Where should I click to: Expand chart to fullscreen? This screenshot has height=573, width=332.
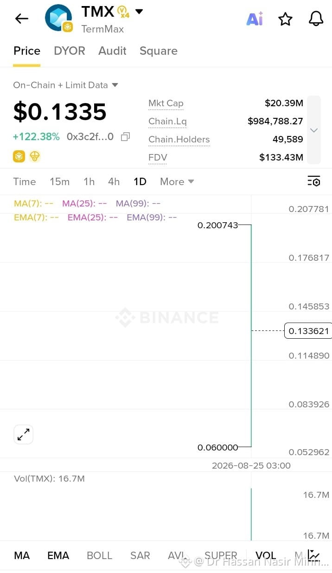click(x=23, y=435)
